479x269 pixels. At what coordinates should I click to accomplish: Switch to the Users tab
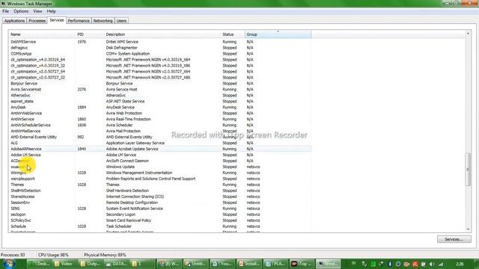[121, 21]
